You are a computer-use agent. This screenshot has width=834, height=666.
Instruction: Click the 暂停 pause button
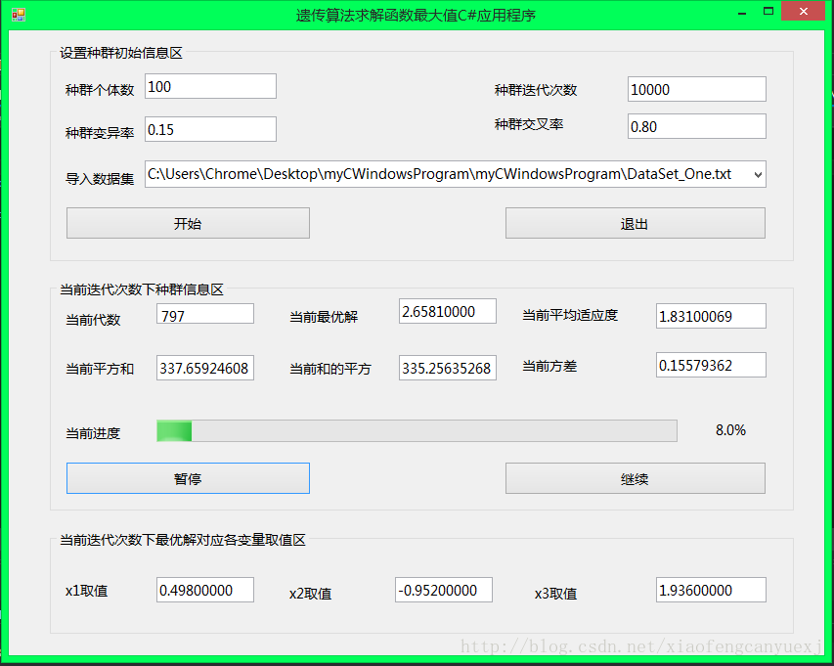[188, 478]
